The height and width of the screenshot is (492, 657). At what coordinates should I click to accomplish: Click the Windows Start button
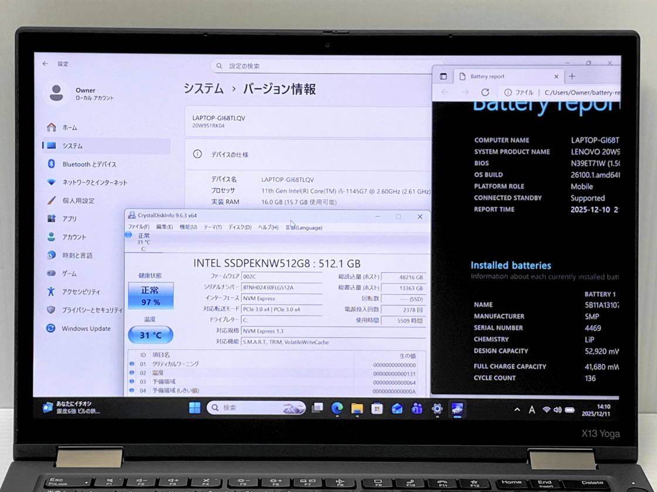[194, 408]
